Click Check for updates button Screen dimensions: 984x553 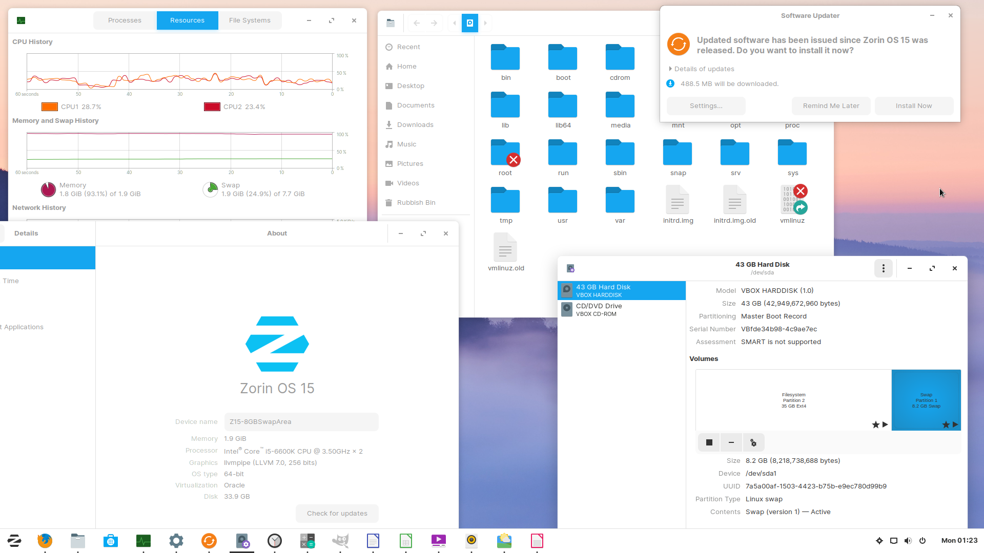[337, 514]
